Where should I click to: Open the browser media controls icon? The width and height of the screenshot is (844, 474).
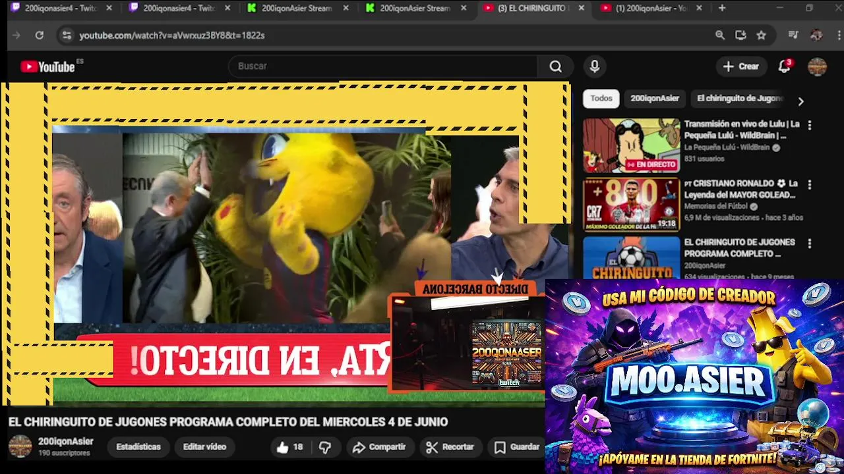click(x=793, y=36)
